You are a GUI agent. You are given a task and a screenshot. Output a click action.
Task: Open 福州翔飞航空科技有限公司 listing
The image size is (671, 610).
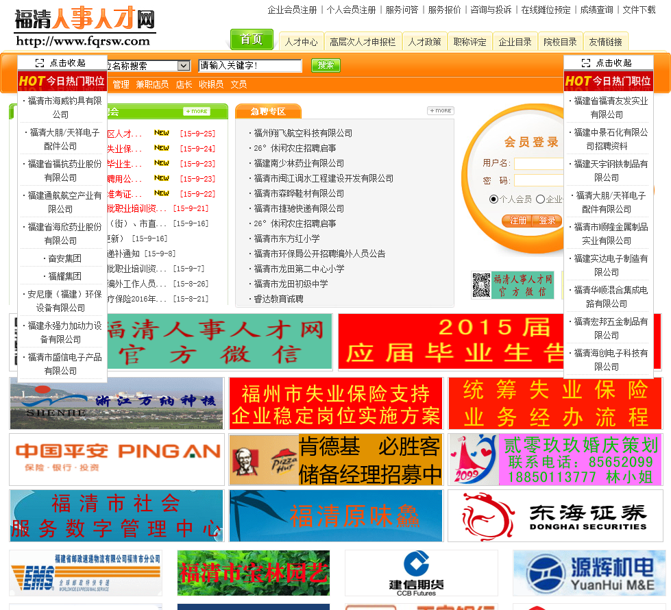303,133
